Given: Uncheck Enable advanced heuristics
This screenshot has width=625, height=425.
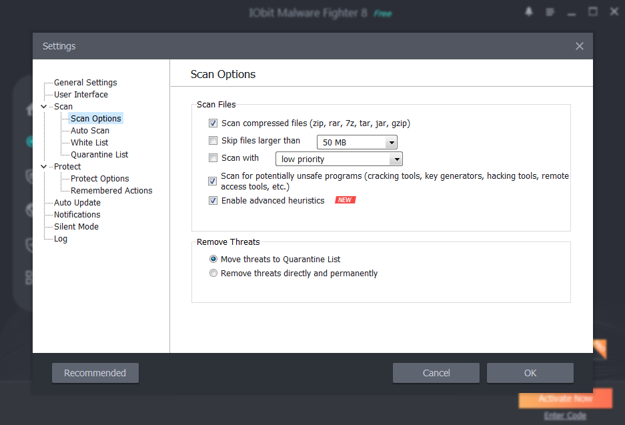Looking at the screenshot, I should pyautogui.click(x=213, y=201).
